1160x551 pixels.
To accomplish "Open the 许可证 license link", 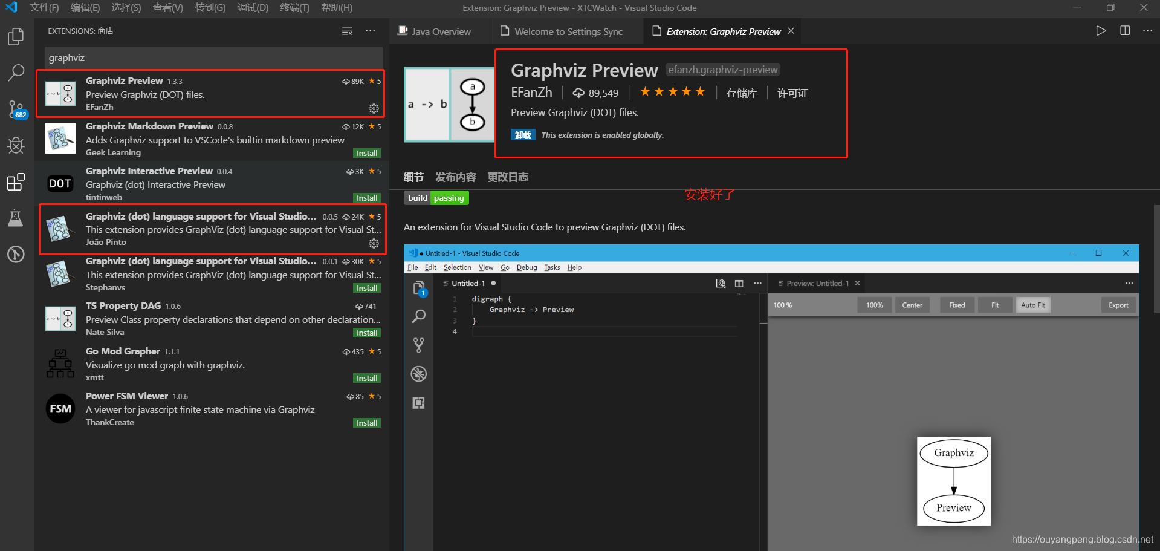I will [x=792, y=93].
